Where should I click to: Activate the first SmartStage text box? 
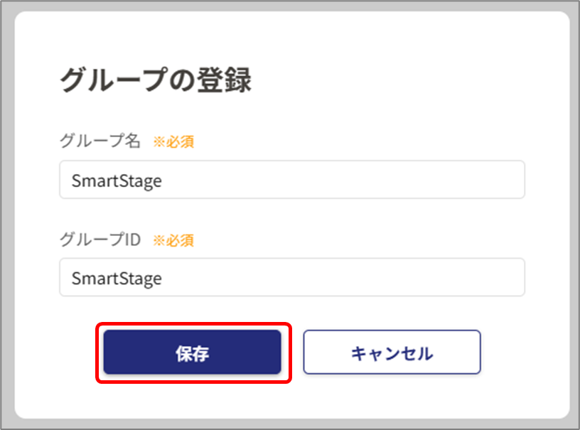pos(292,180)
